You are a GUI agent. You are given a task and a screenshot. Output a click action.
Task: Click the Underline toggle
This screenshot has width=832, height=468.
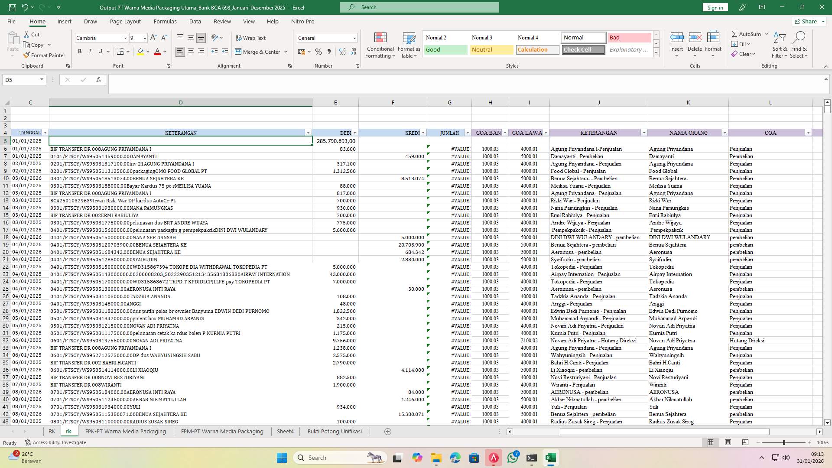point(100,51)
